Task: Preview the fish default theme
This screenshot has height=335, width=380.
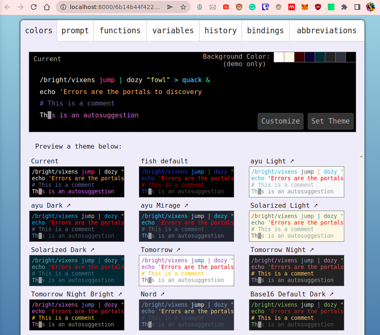Action: click(x=186, y=182)
